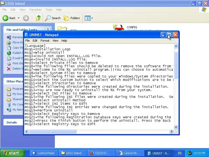The image size is (209, 157).
Task: Click the Print this file icon
Action: [x=9, y=63]
